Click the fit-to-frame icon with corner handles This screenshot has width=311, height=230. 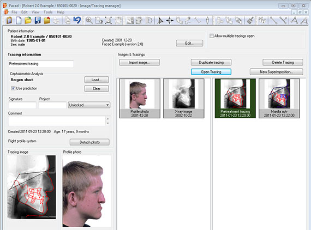109,20
